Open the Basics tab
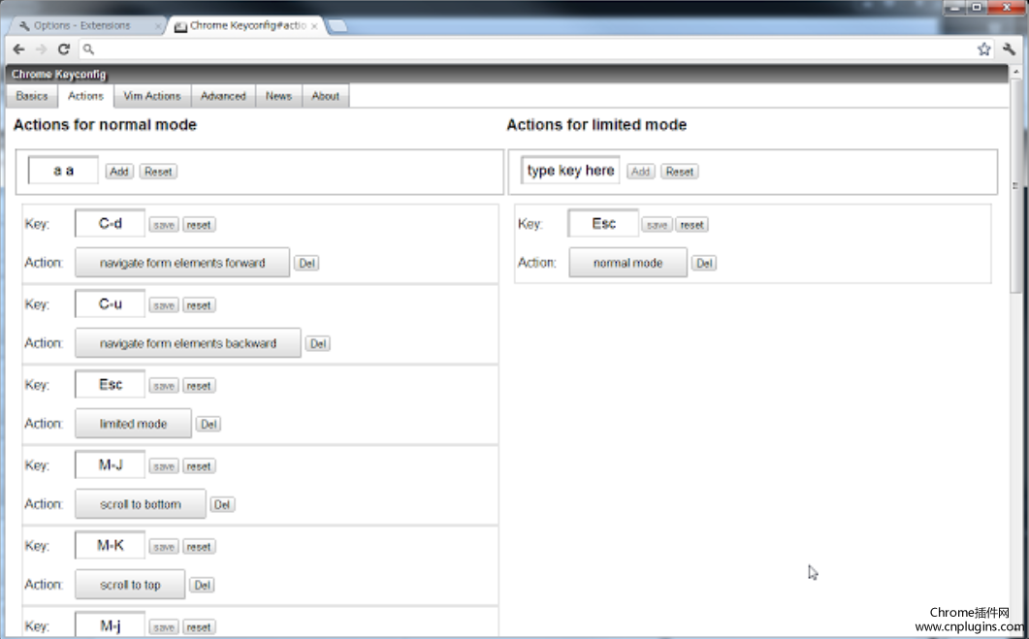The height and width of the screenshot is (639, 1029). click(x=32, y=96)
